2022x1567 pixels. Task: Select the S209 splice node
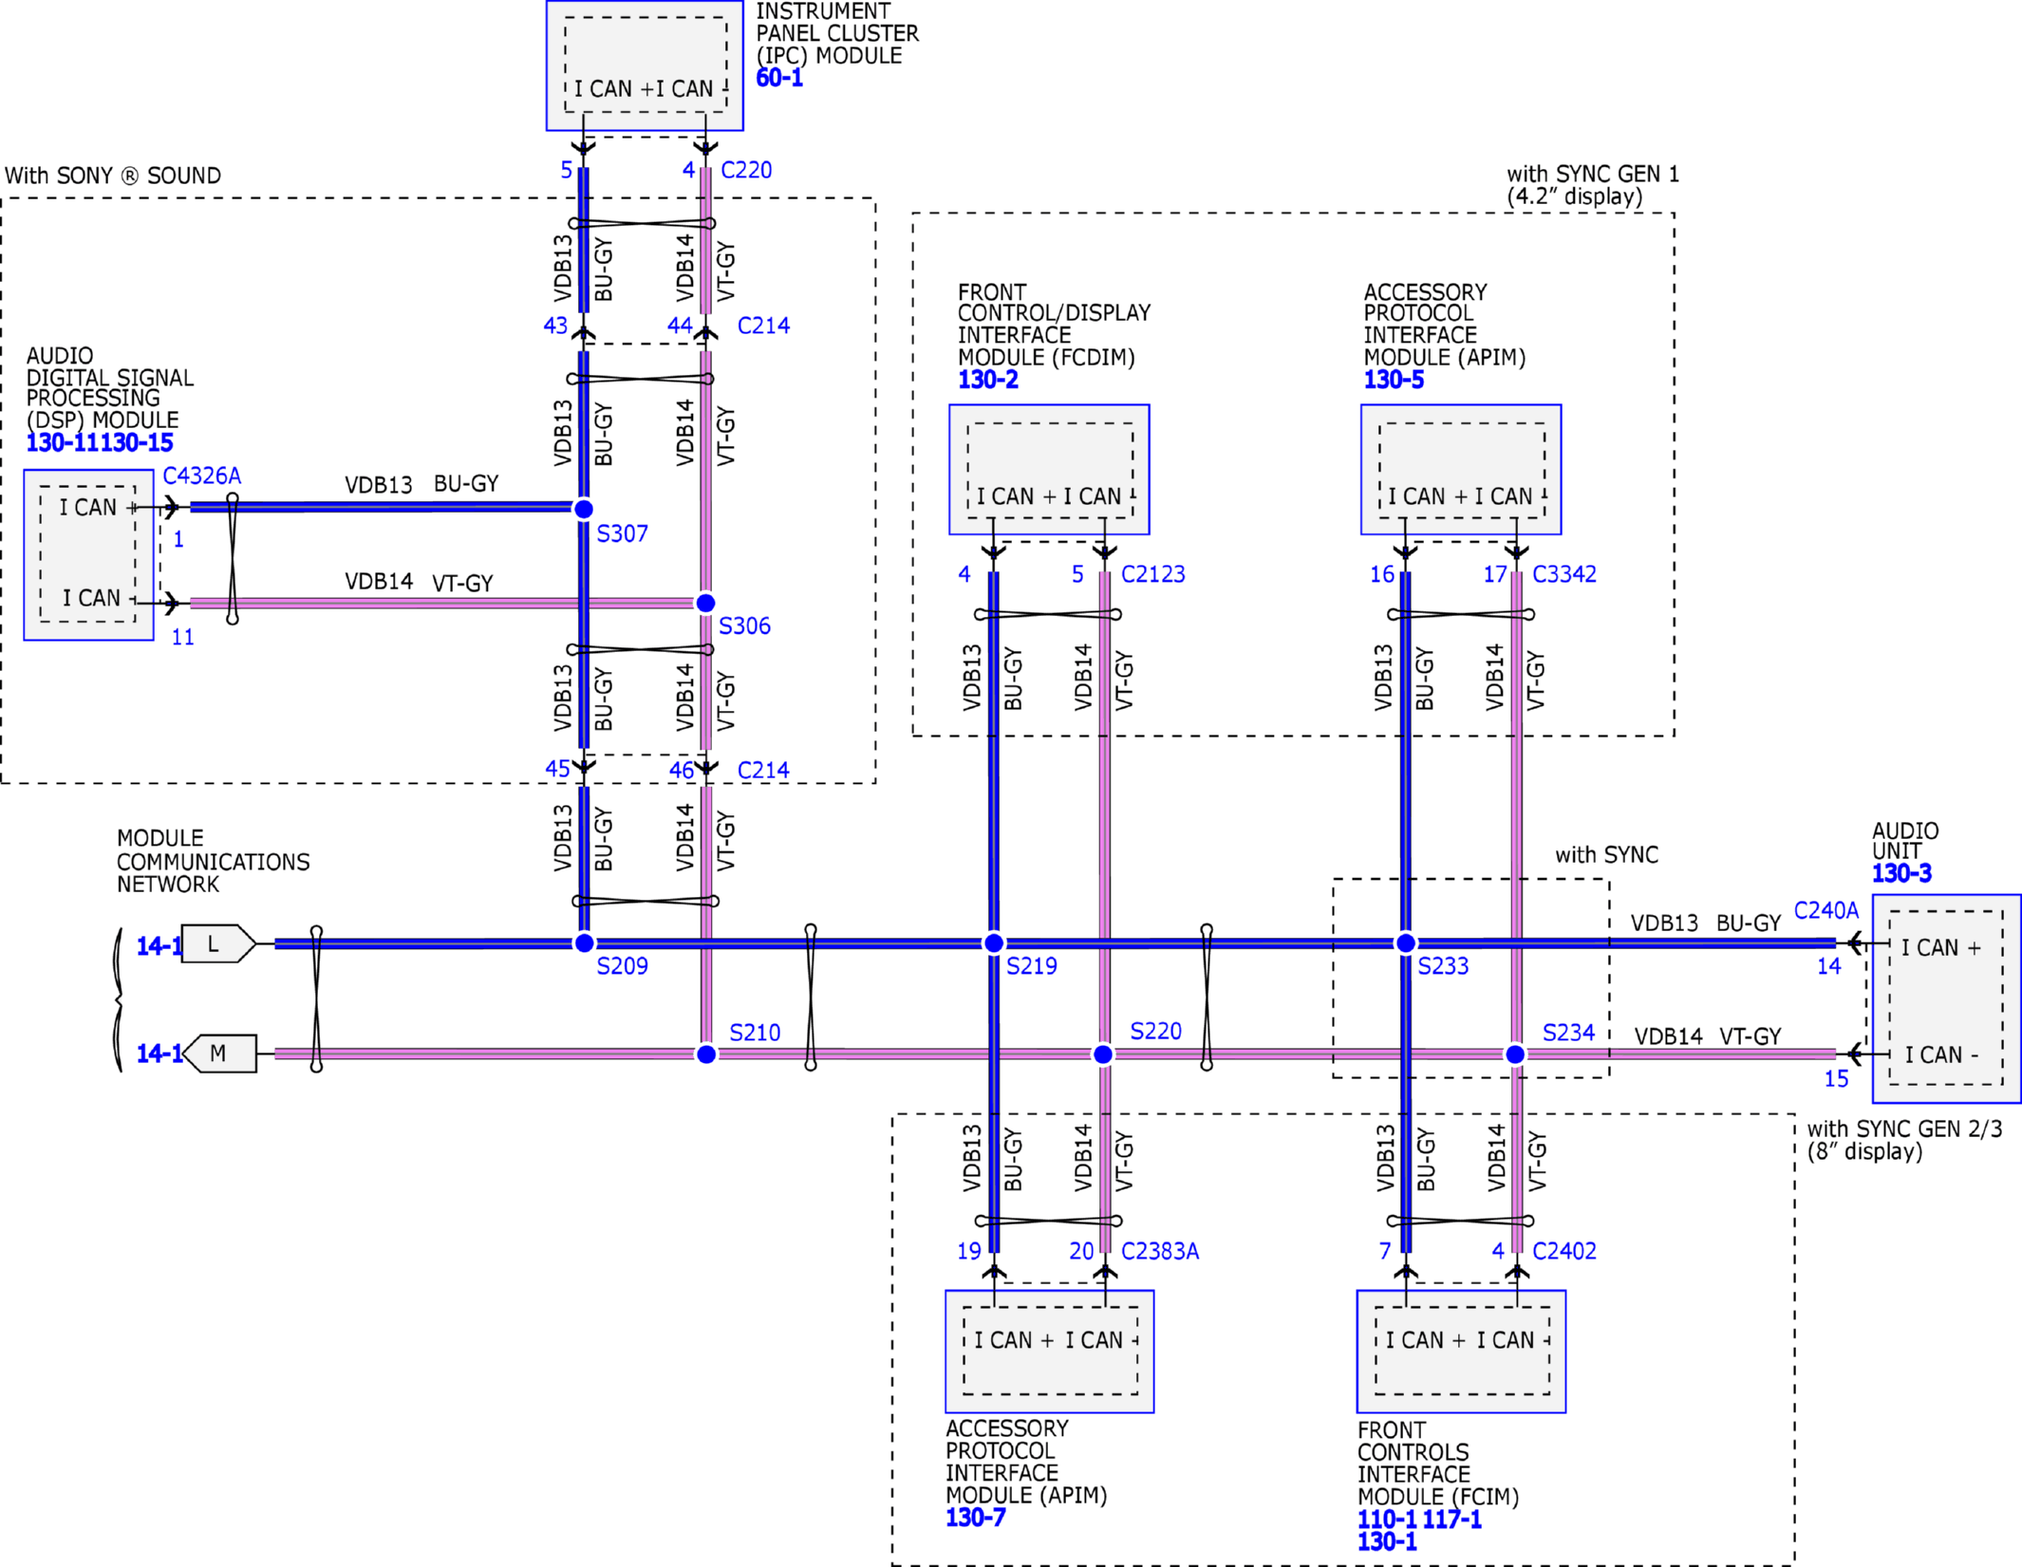(584, 942)
